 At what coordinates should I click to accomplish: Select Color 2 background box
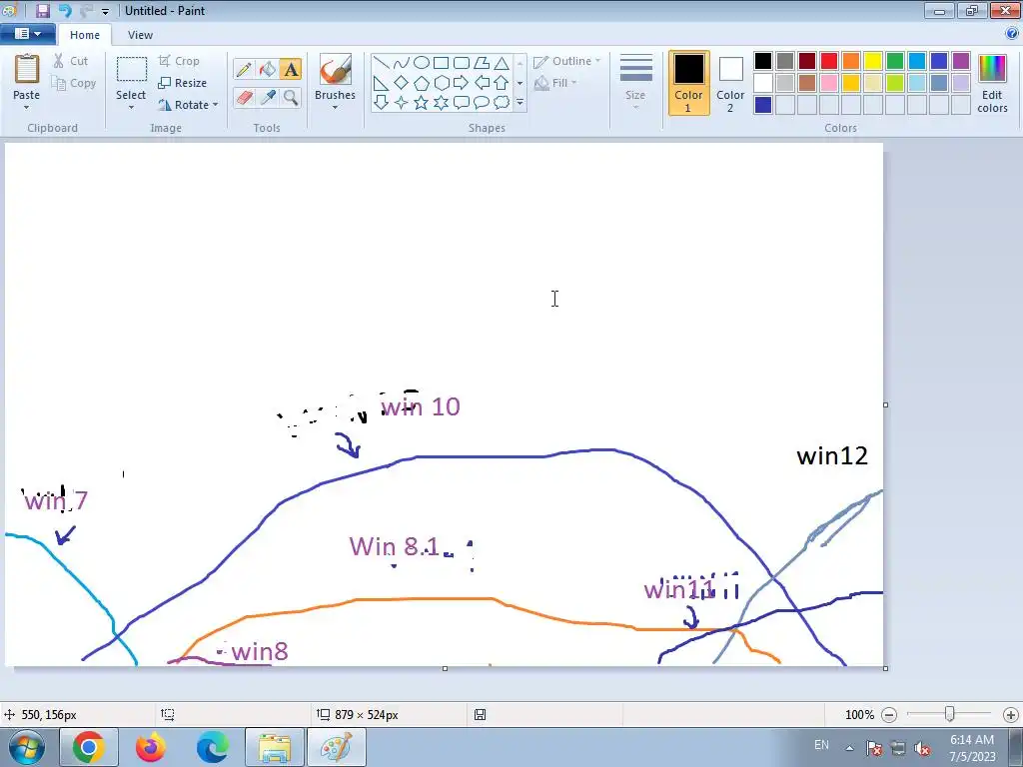click(x=730, y=84)
